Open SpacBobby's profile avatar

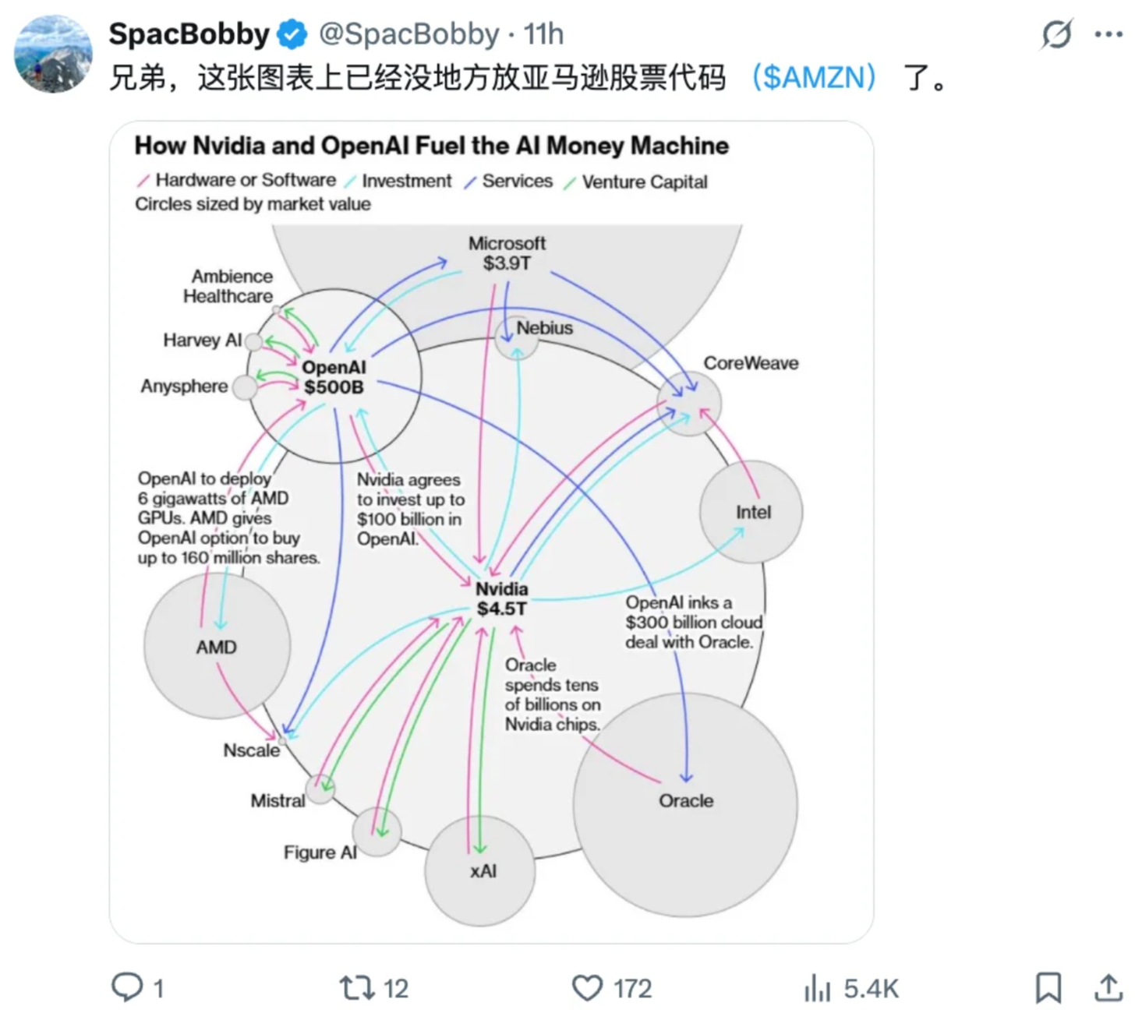(53, 54)
